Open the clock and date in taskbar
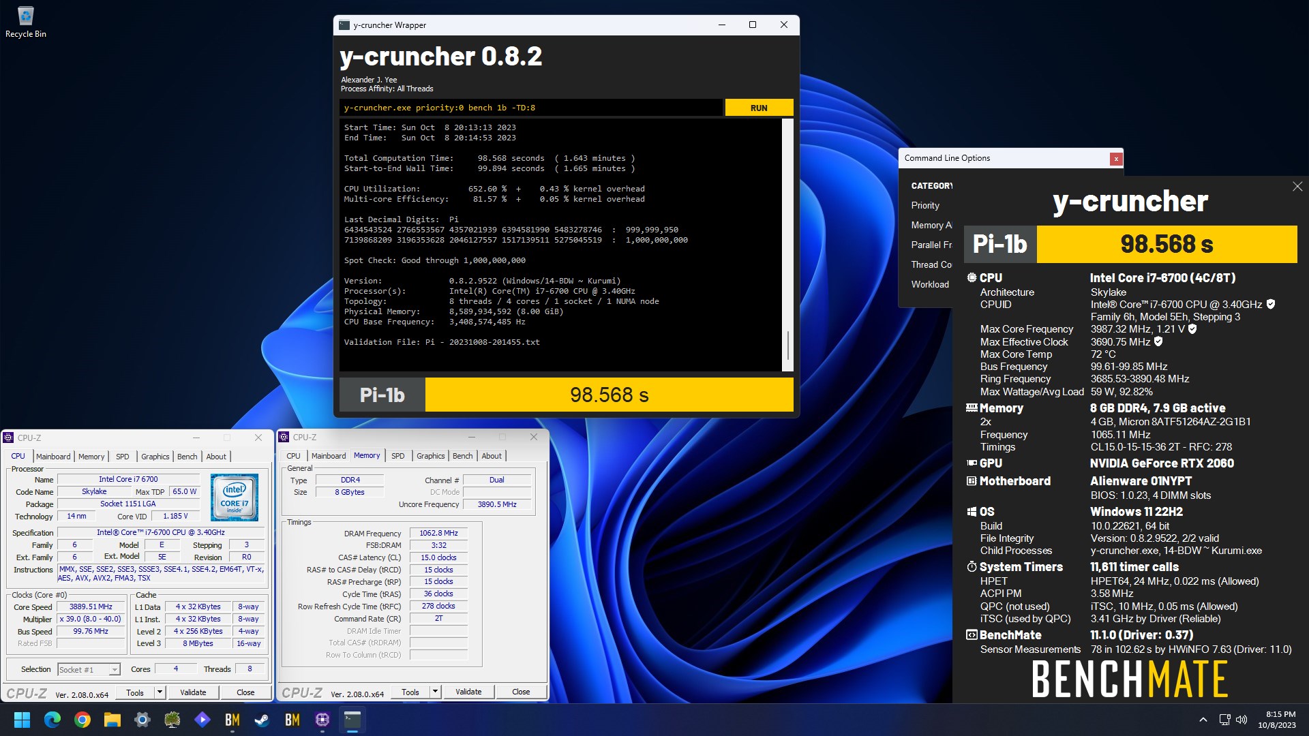This screenshot has width=1309, height=736. tap(1277, 720)
